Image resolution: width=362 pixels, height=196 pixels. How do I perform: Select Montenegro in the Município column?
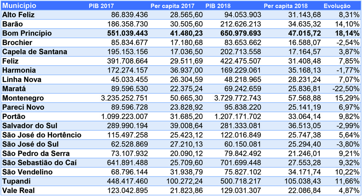click(x=23, y=98)
